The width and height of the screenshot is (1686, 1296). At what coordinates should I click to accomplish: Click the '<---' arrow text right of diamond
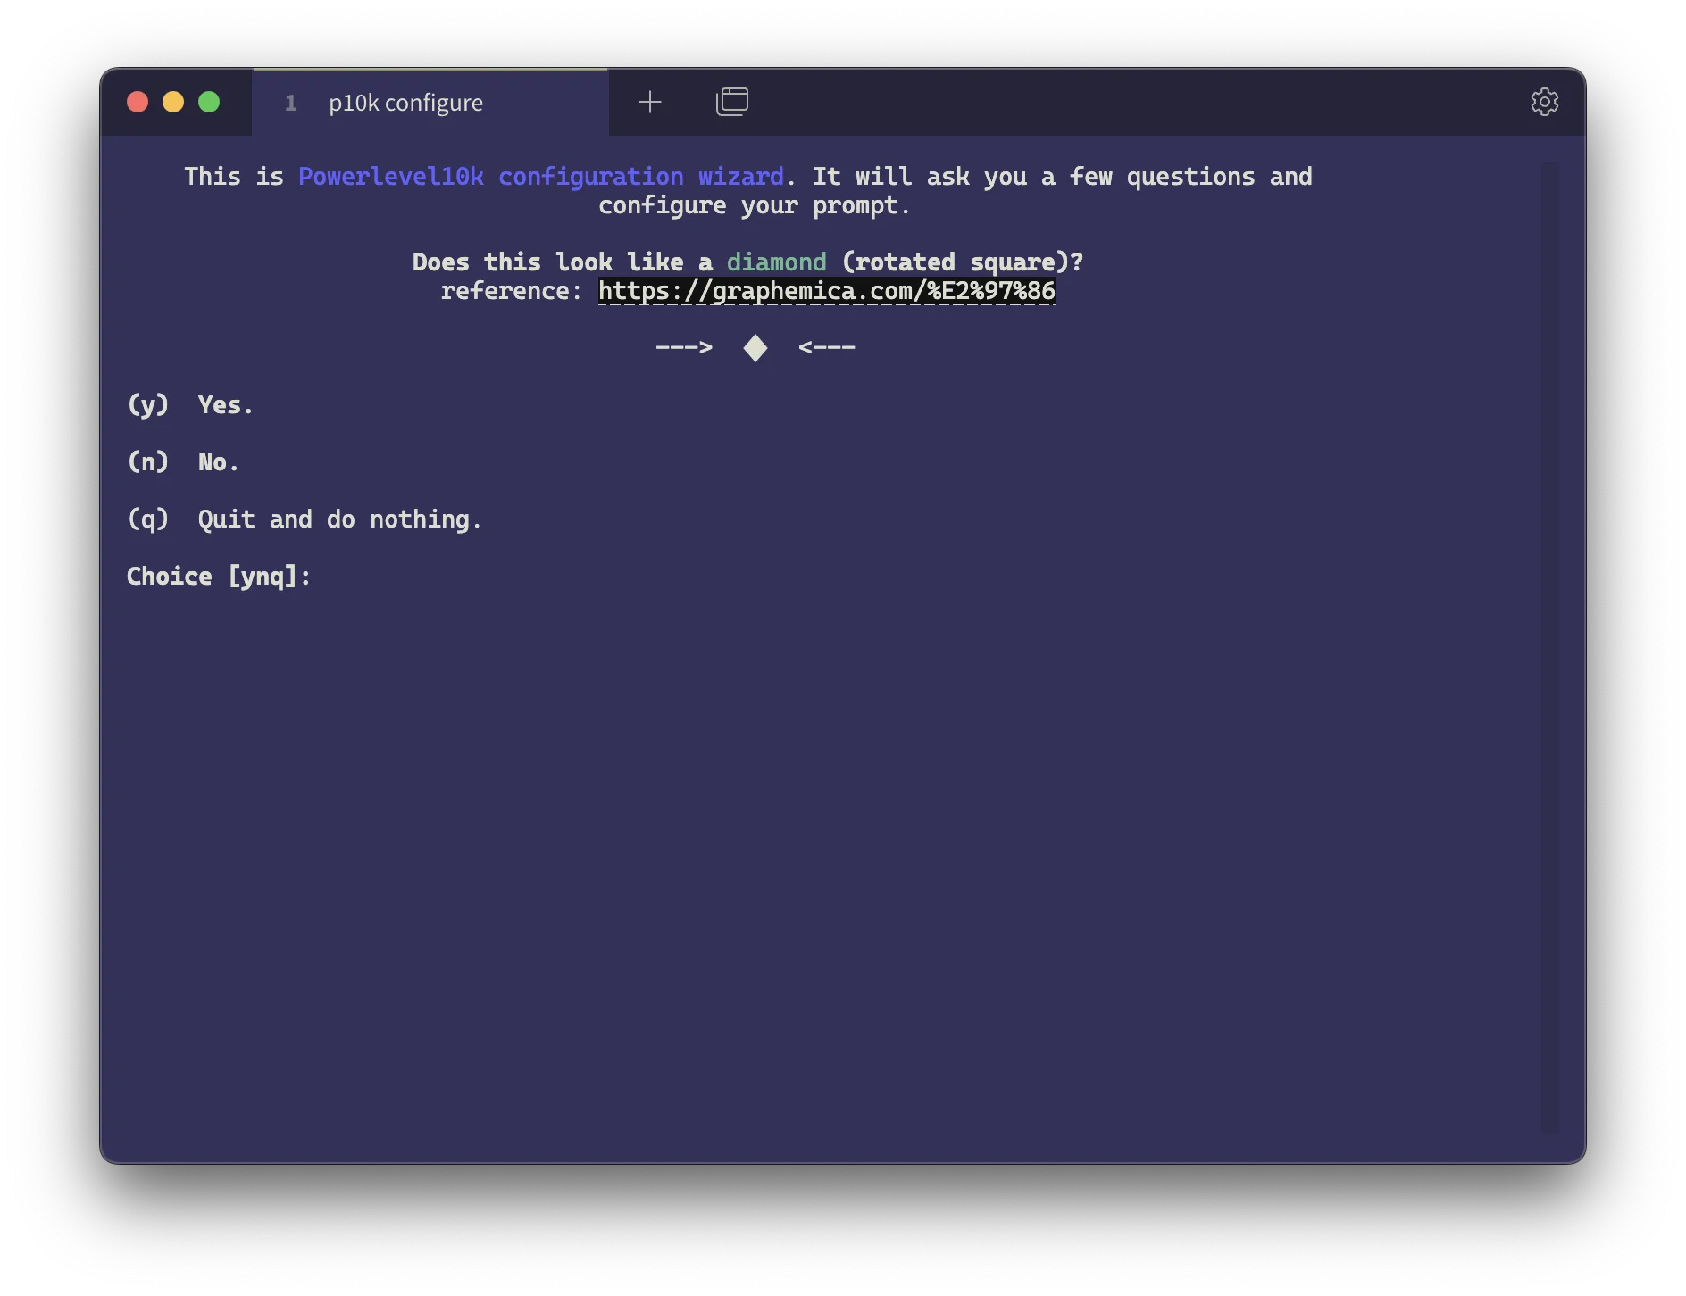pyautogui.click(x=826, y=347)
